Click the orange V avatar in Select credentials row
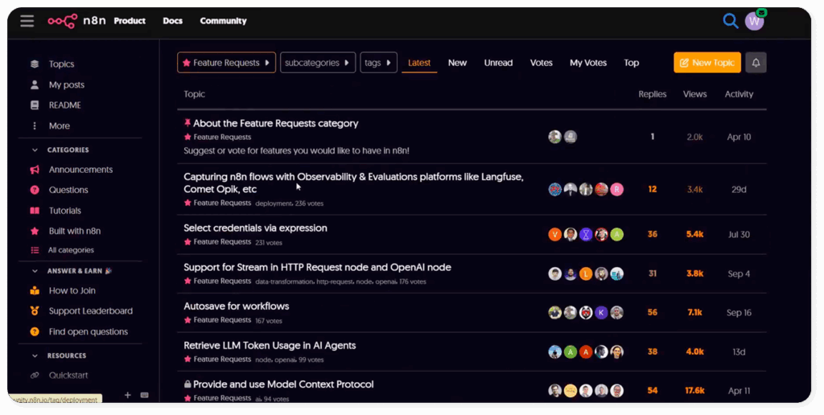 pos(555,234)
